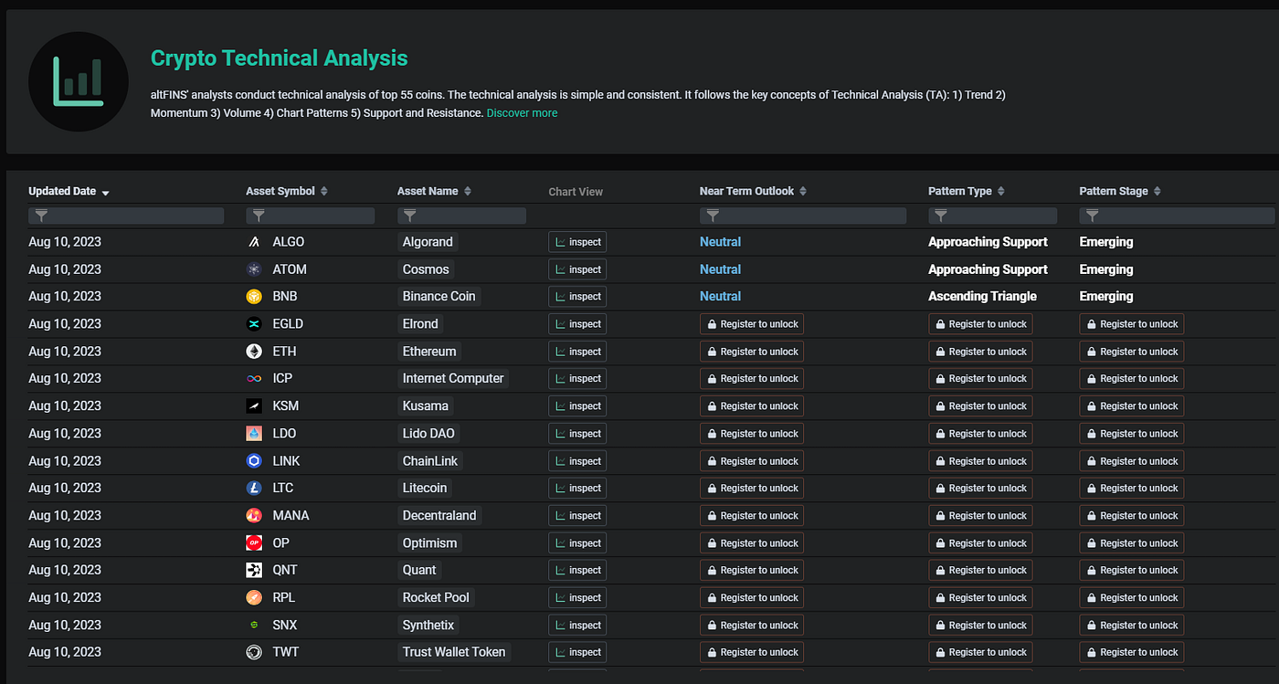Click the ALGO coin logo icon
The height and width of the screenshot is (684, 1279).
pos(254,242)
